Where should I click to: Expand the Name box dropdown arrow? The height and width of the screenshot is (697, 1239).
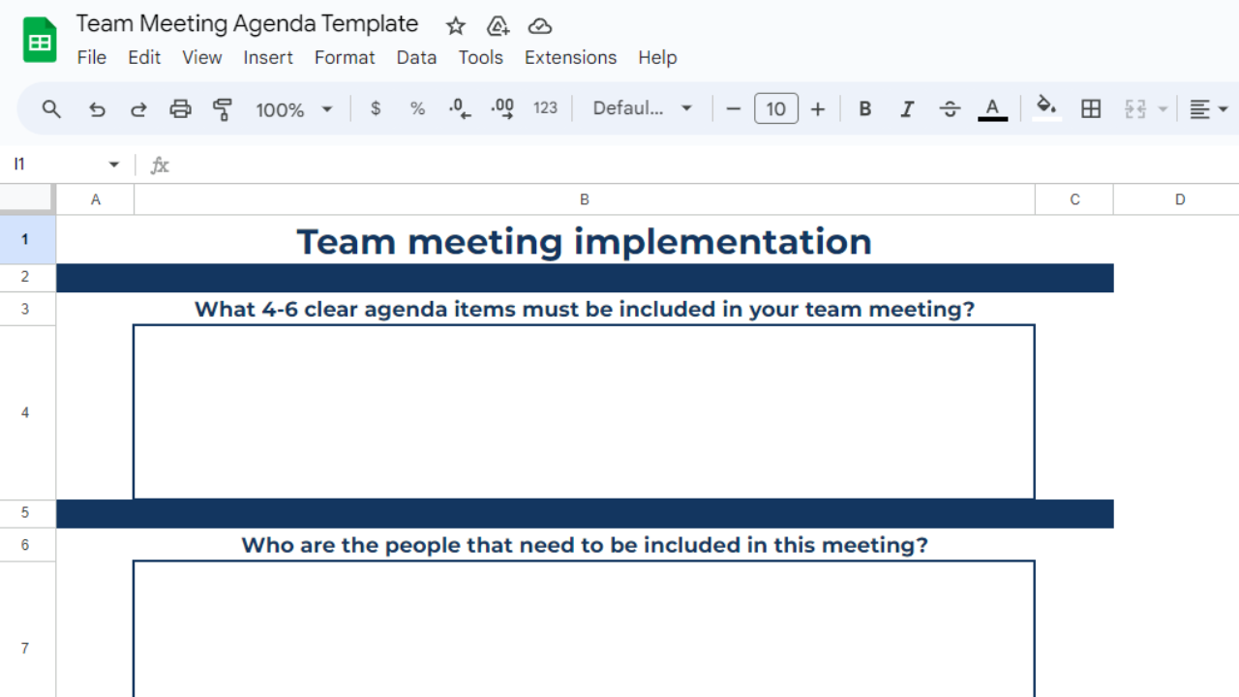114,165
